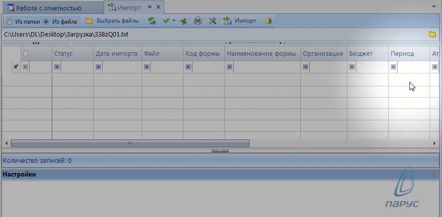Click the Наименование формы filter input field
This screenshot has height=217, width=442.
tap(267, 67)
